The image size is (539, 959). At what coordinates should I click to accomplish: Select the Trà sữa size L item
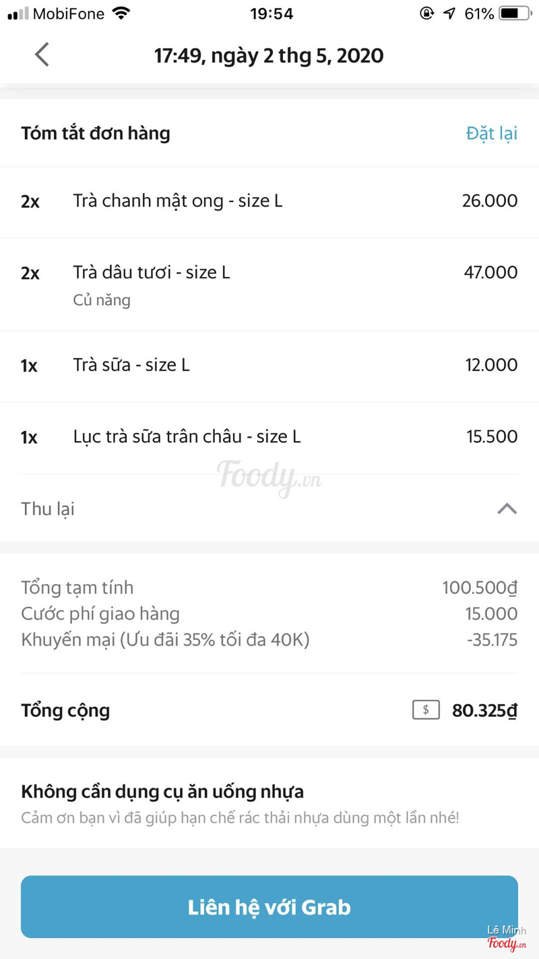click(131, 366)
